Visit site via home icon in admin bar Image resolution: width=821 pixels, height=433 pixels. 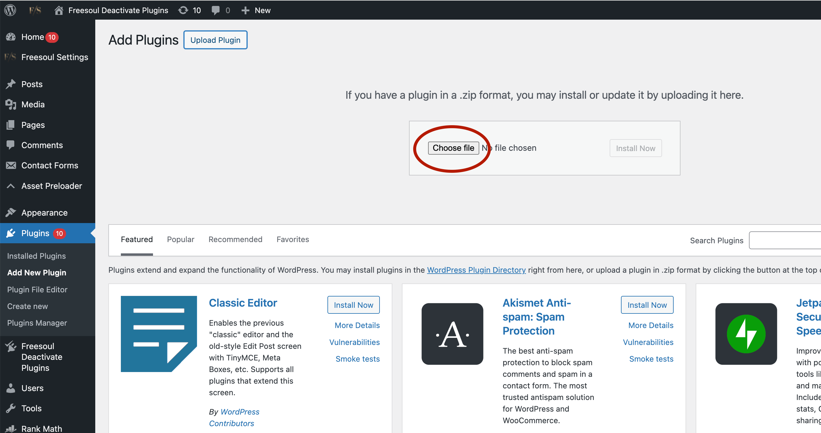click(x=58, y=10)
